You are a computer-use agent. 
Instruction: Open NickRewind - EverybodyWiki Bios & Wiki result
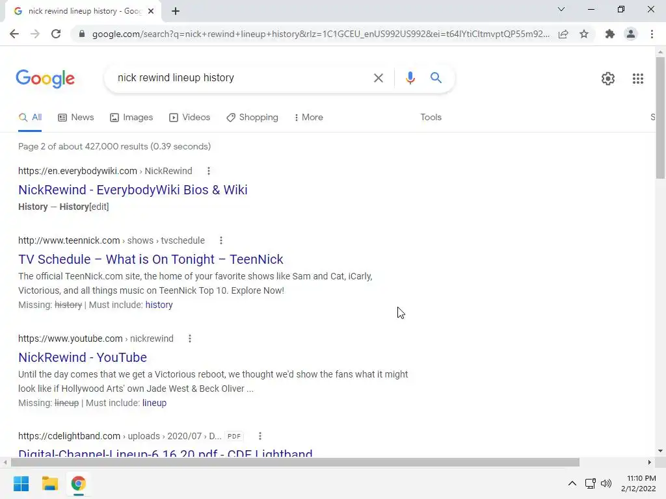(133, 190)
